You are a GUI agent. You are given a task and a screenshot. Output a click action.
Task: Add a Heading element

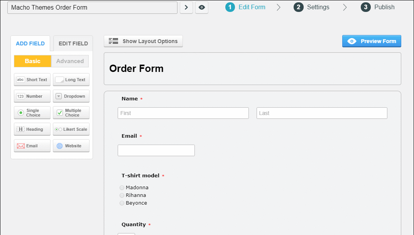click(x=32, y=129)
